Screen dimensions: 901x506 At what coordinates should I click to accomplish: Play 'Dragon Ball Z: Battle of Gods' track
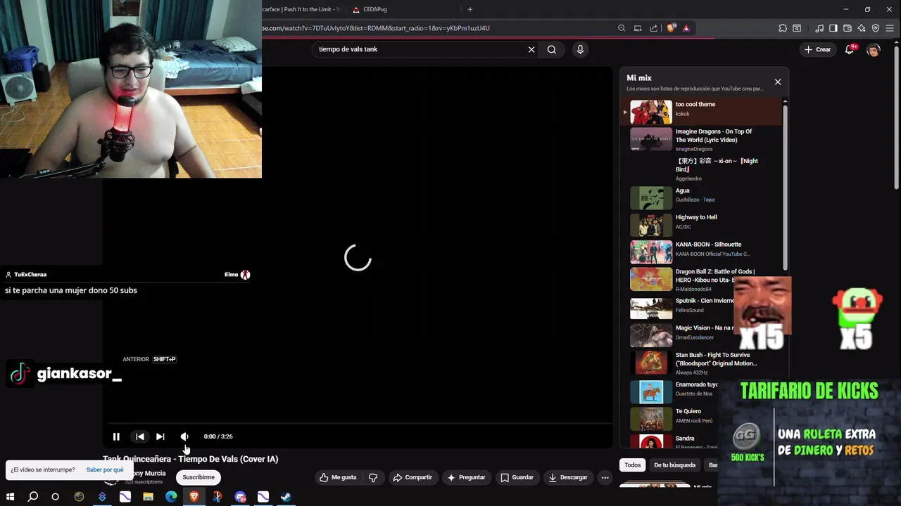point(705,279)
